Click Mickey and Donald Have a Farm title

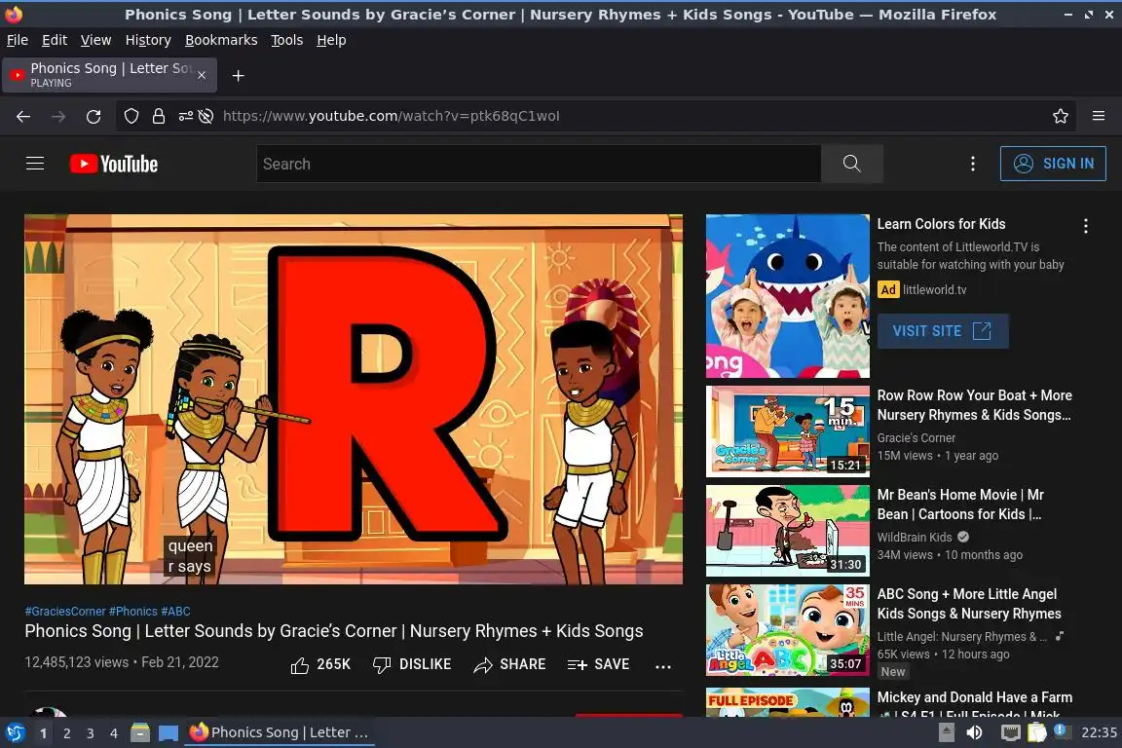(975, 704)
